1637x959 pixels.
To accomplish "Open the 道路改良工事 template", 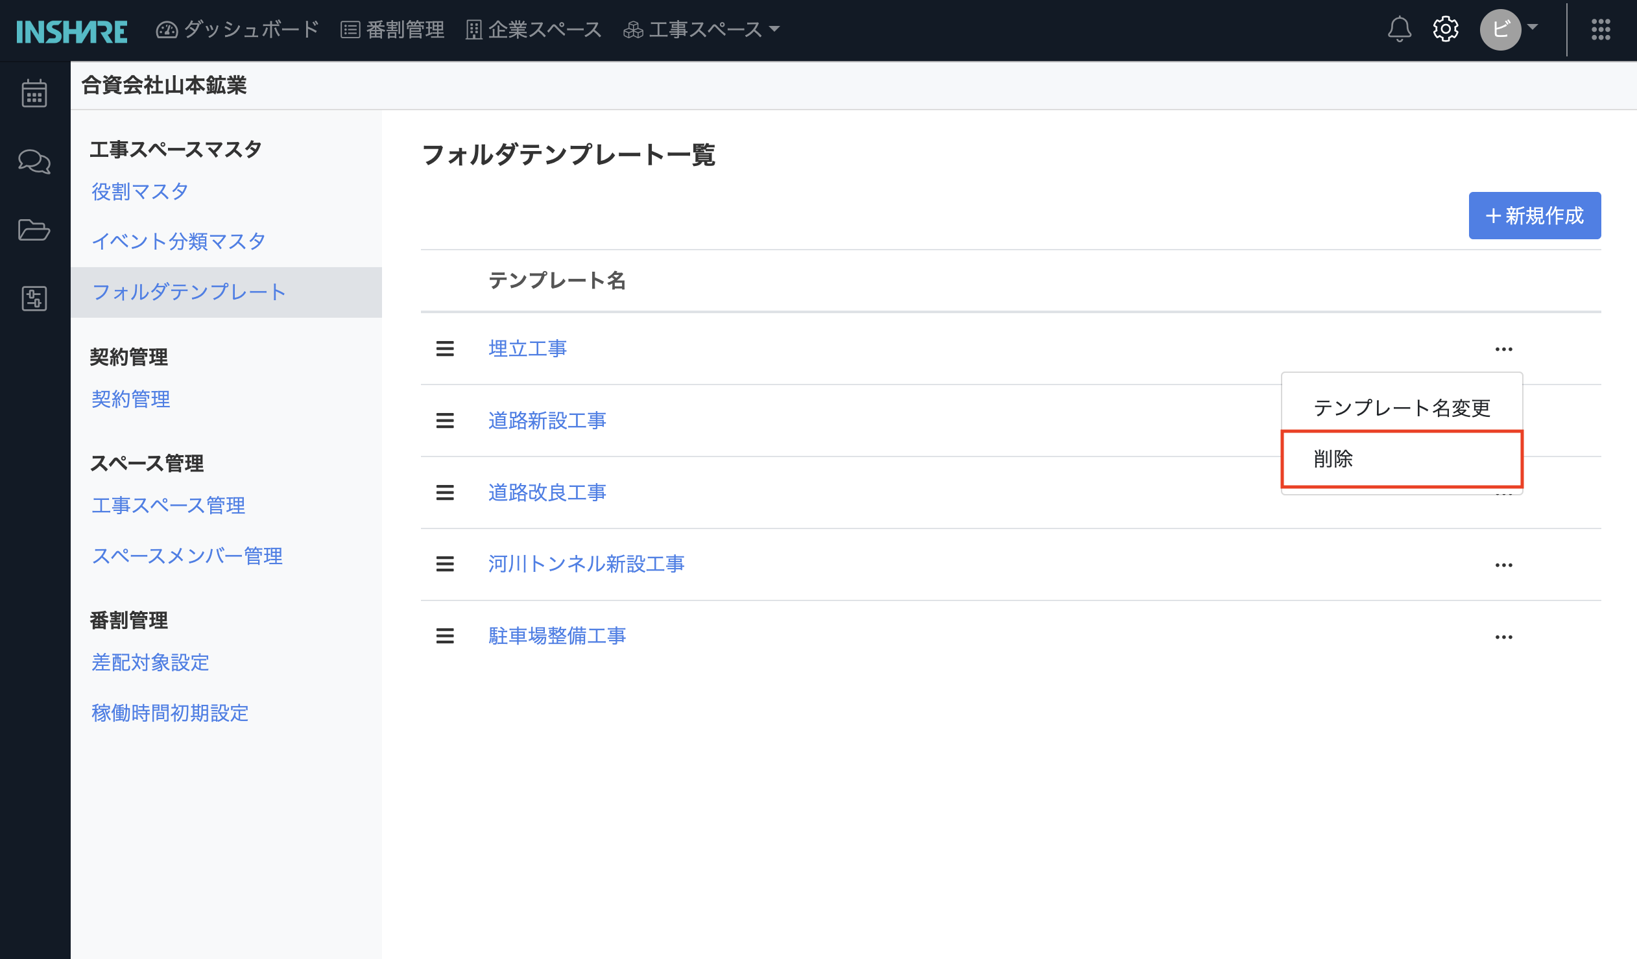I will point(547,493).
